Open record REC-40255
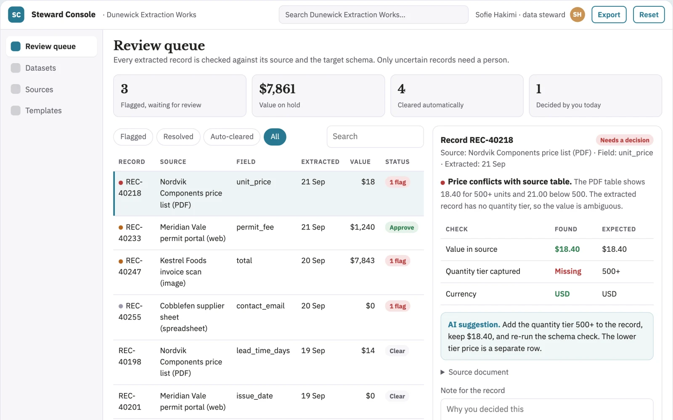This screenshot has width=673, height=420. coord(268,317)
